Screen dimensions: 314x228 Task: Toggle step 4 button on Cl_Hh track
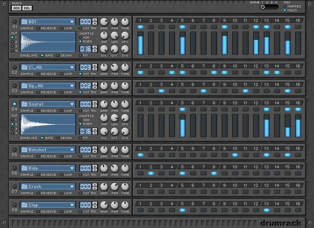[172, 73]
